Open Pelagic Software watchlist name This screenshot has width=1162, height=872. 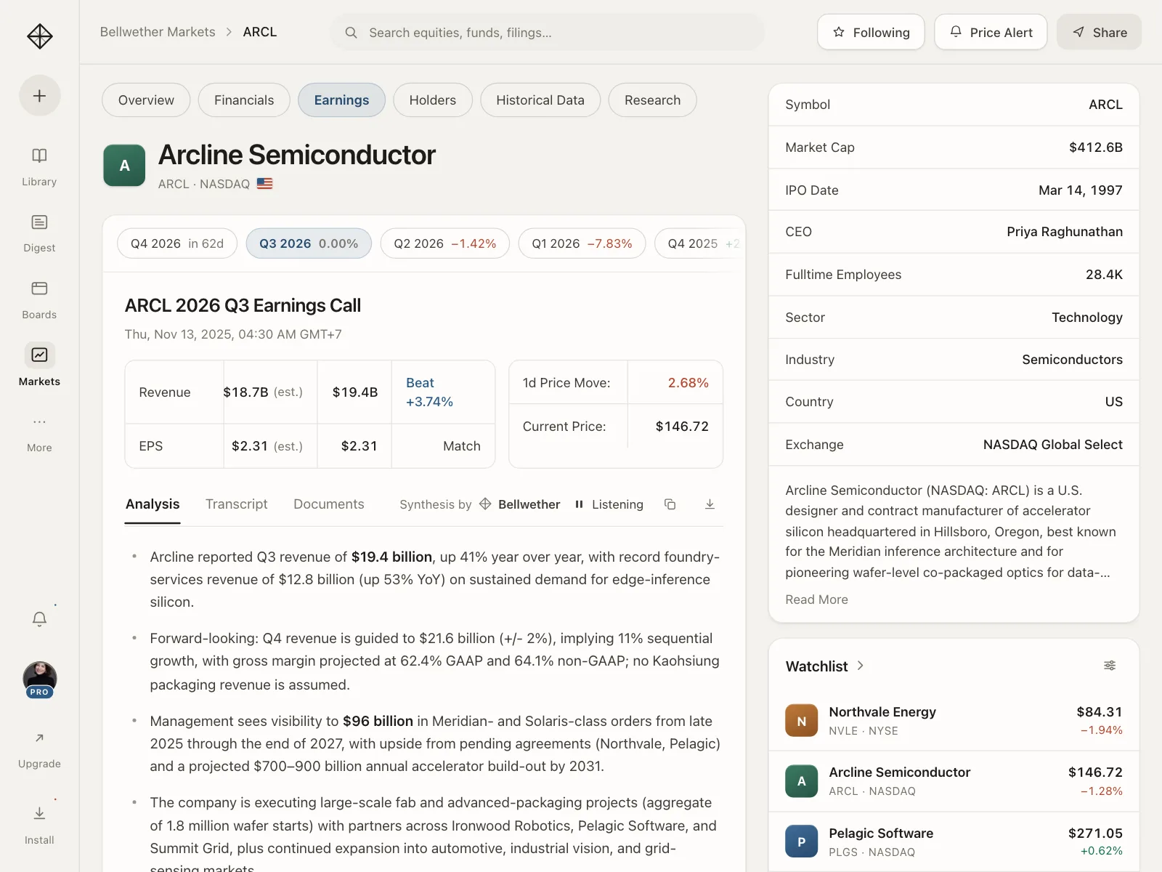881,833
